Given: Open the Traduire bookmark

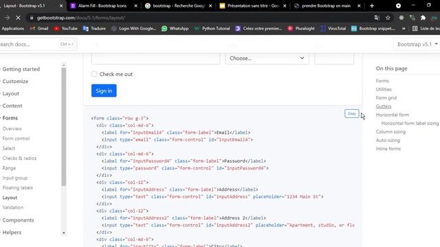Looking at the screenshot, I should 95,28.
